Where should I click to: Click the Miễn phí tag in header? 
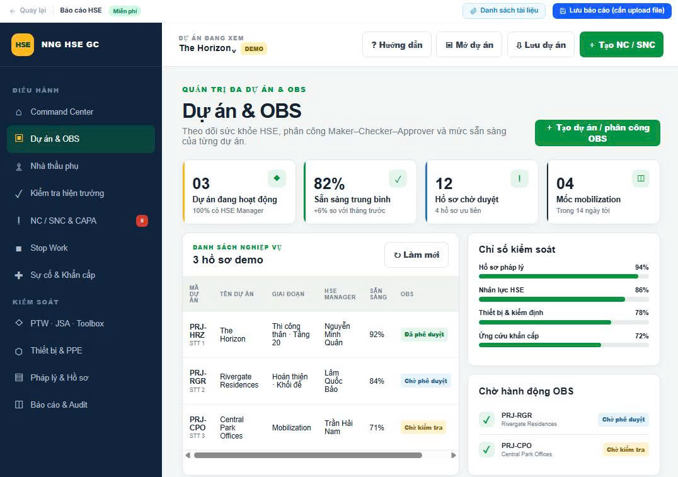125,11
